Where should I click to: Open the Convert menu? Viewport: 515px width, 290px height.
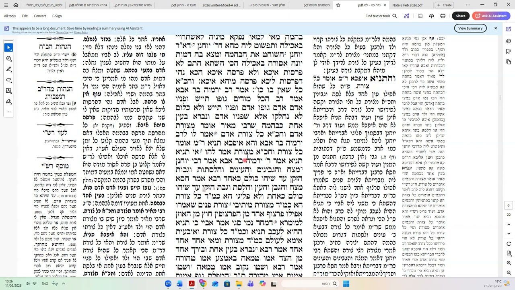pos(40,16)
